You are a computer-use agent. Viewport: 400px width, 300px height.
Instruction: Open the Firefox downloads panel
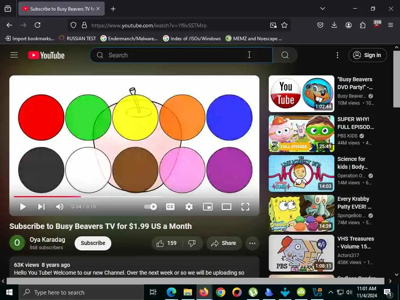tap(334, 25)
